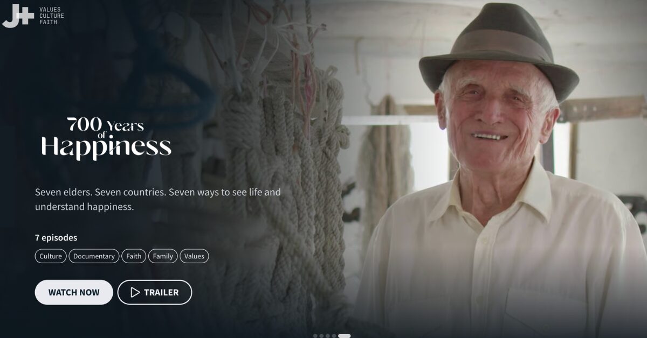Select the Faith genre tag

click(134, 256)
